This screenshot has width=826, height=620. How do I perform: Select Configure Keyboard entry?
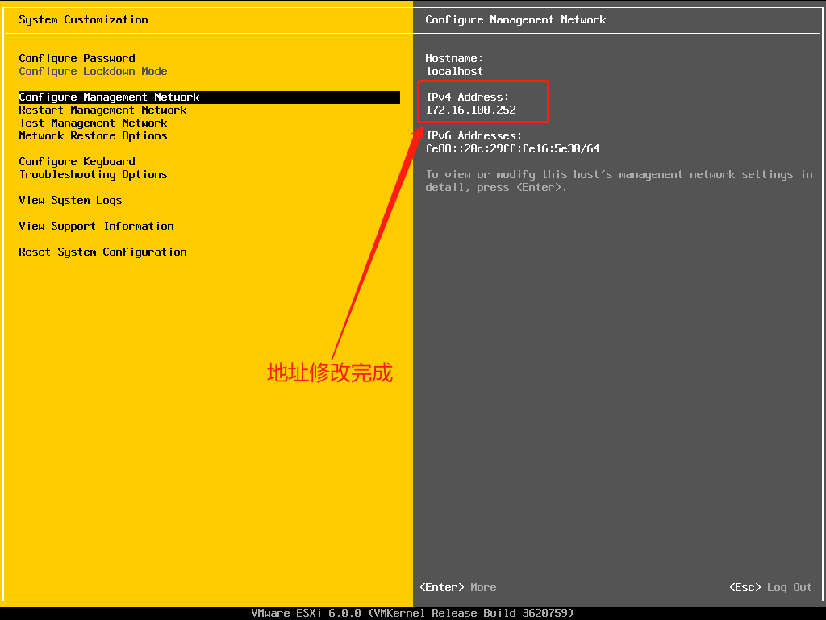[77, 161]
